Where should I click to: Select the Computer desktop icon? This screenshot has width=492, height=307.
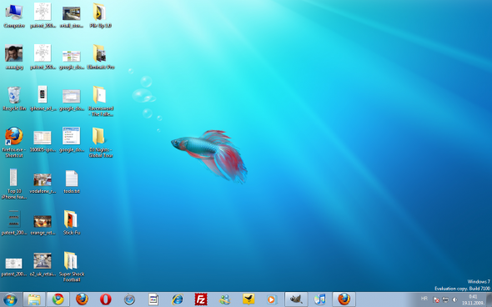(x=14, y=16)
